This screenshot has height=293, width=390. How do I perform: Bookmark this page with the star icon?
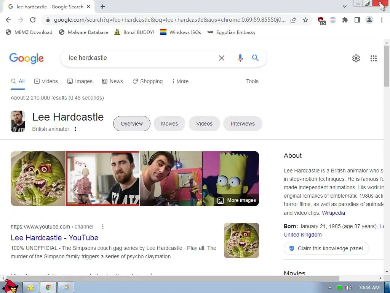point(305,20)
